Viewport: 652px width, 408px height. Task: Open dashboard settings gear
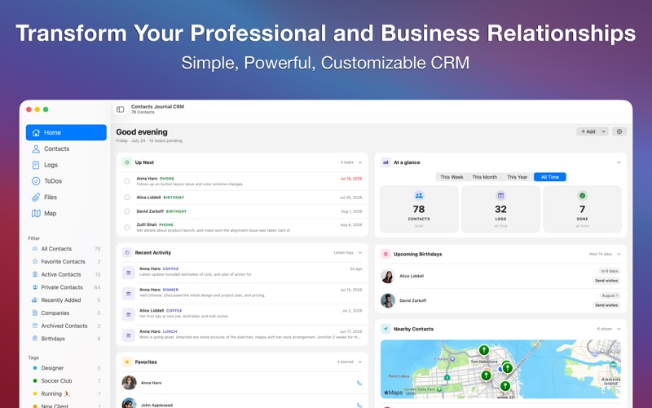(619, 131)
